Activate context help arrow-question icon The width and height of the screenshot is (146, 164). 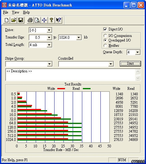click(x=59, y=20)
